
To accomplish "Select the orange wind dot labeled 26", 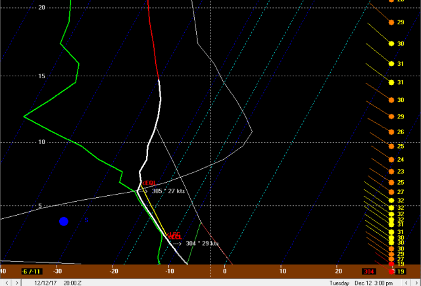I will (x=391, y=131).
